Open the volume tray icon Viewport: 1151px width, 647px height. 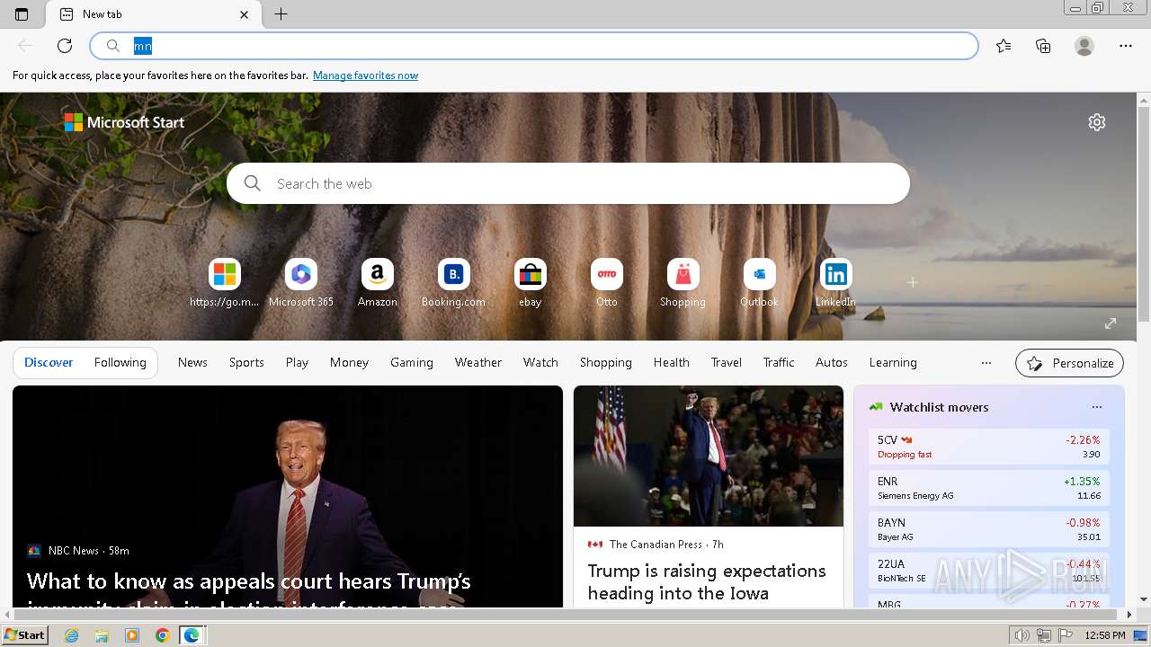(1022, 635)
